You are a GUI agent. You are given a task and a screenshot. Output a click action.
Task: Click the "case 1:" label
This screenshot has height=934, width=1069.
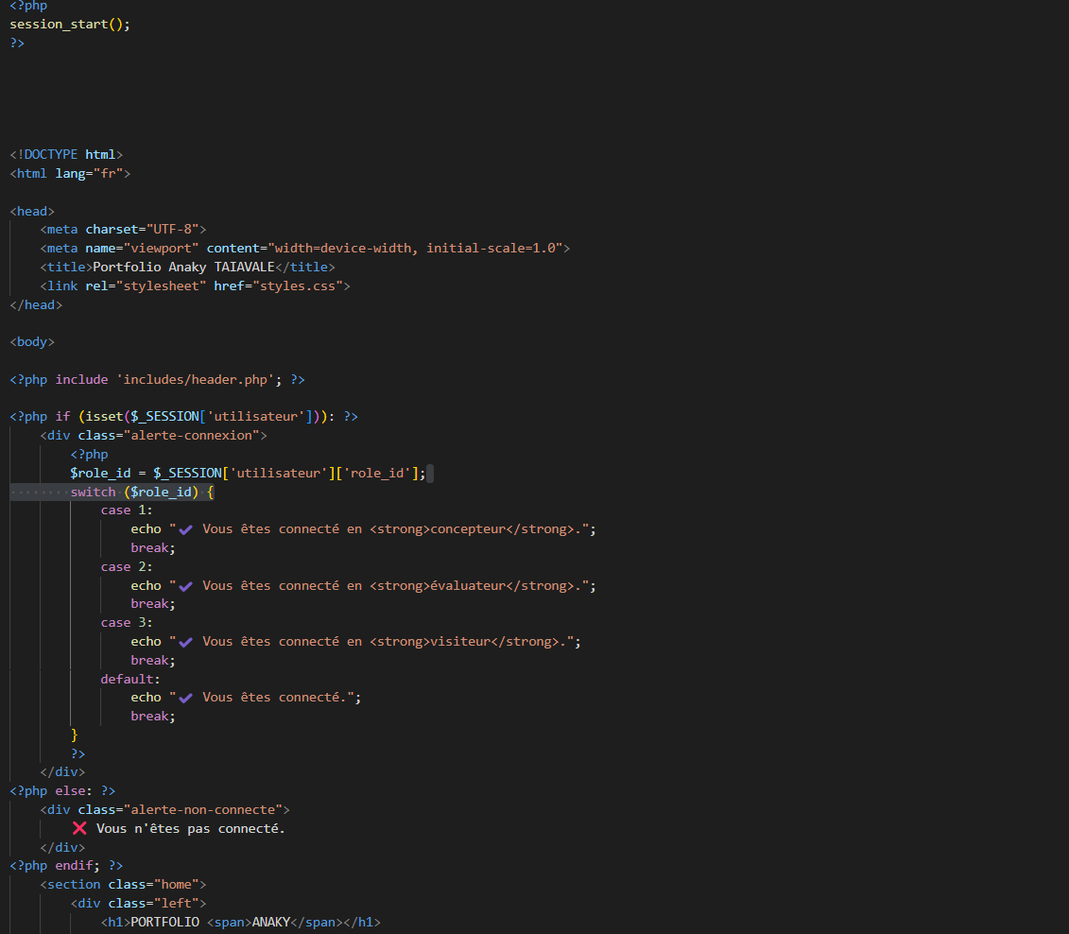(127, 510)
